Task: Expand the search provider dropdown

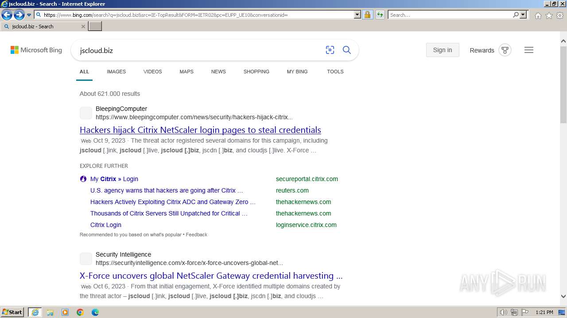Action: tap(523, 15)
